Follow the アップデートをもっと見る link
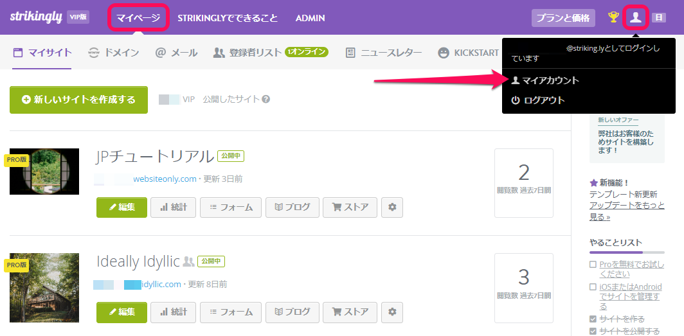Image resolution: width=684 pixels, height=336 pixels. pyautogui.click(x=627, y=211)
